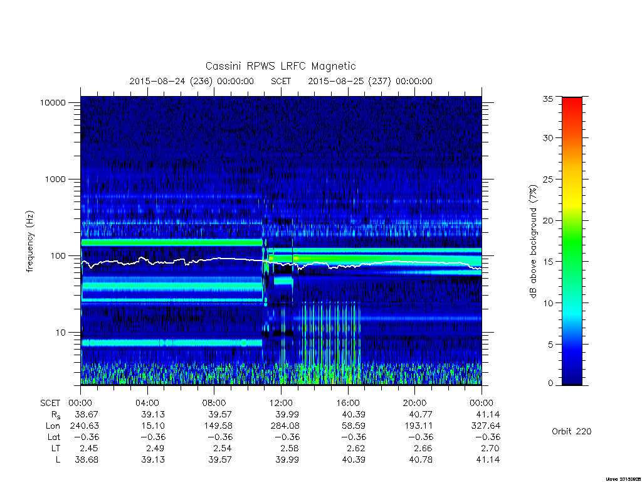The height and width of the screenshot is (482, 642).
Task: Click the "5" colorbar tick label
Action: [550, 345]
